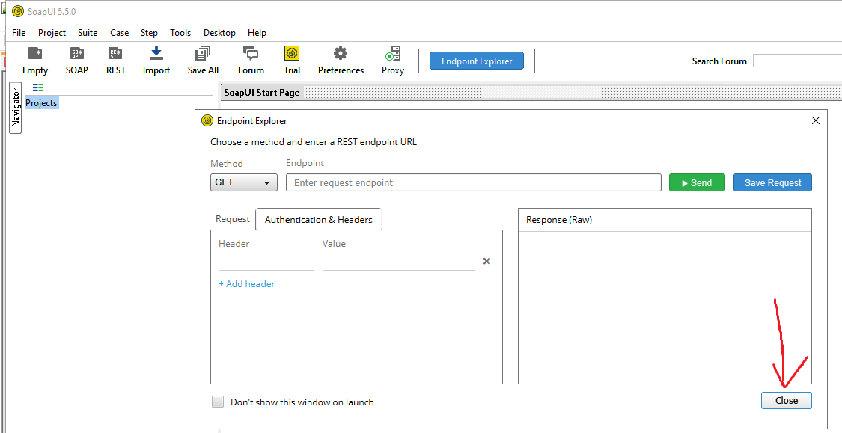Send the request

coord(697,182)
